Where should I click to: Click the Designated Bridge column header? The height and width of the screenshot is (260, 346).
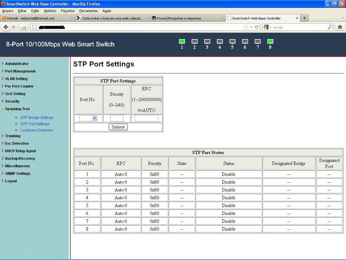288,163
